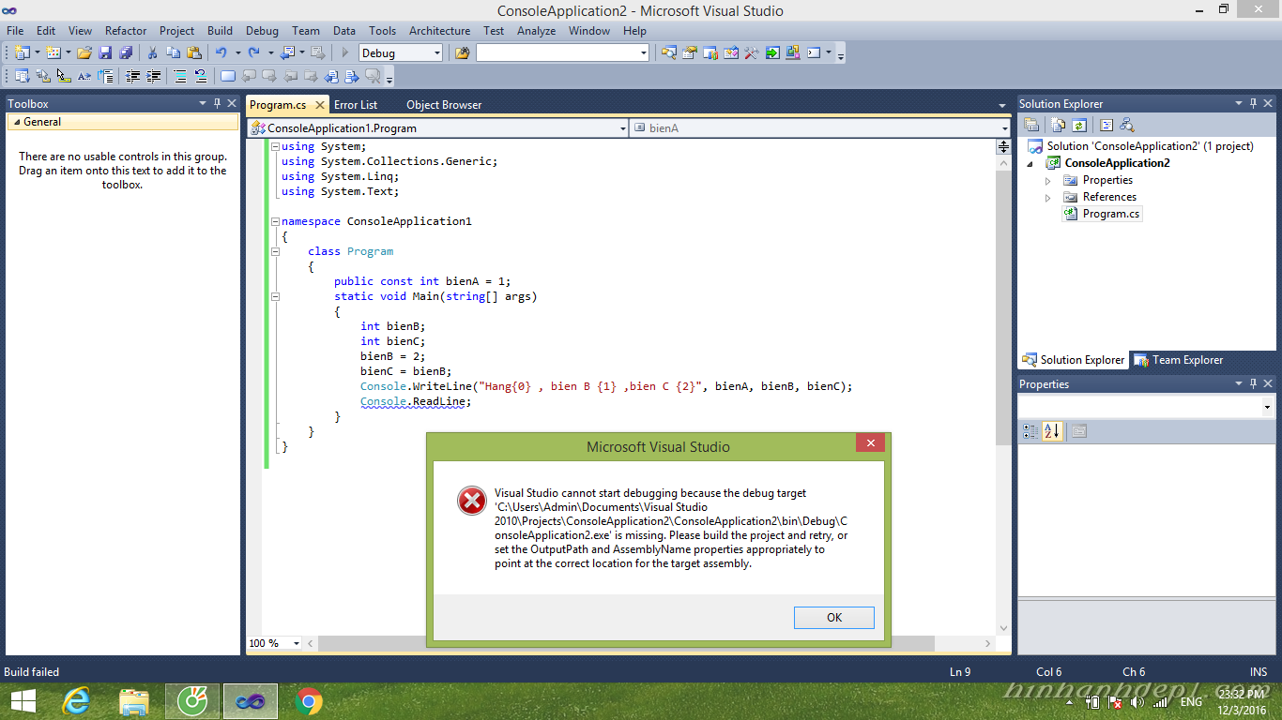Click the Open File folder icon
This screenshot has width=1282, height=720.
tap(84, 53)
